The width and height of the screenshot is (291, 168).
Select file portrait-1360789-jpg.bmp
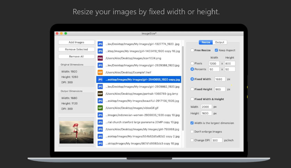point(139,94)
